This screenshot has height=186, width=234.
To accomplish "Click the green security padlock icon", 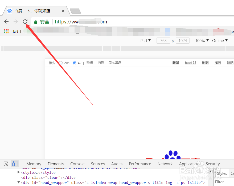I will pos(35,22).
